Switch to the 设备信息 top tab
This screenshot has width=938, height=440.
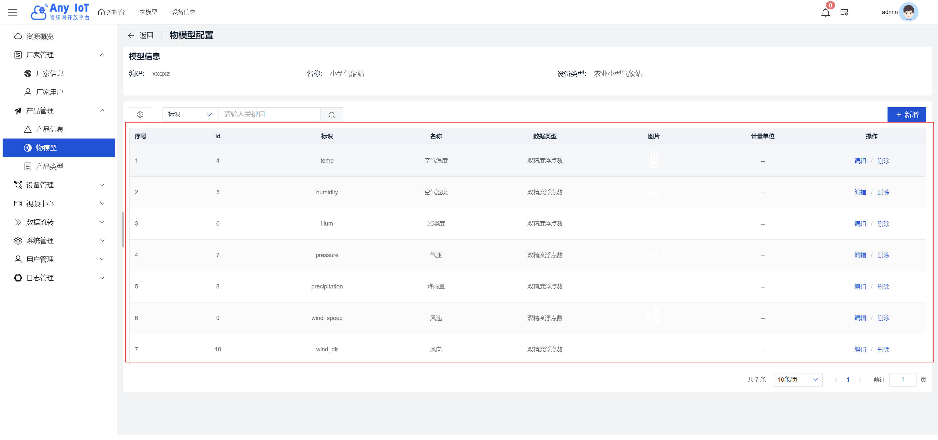183,12
